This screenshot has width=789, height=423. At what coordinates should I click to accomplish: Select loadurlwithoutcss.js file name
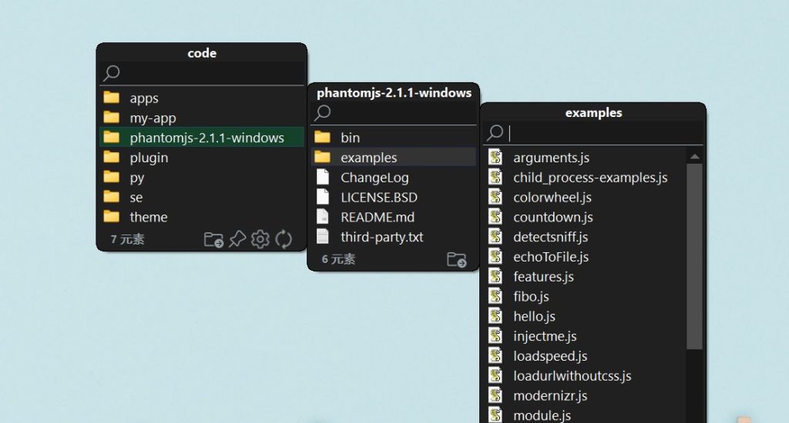point(572,376)
